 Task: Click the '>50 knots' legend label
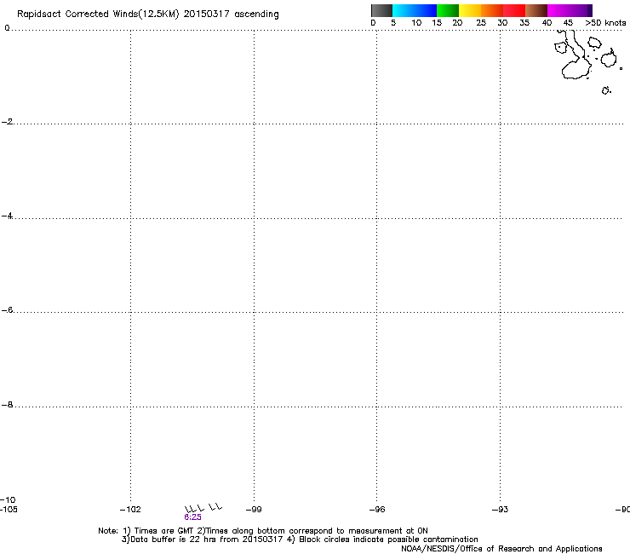605,23
